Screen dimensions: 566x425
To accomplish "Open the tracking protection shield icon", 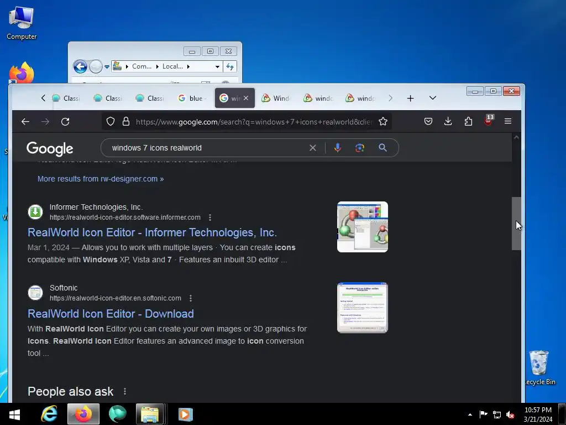I will [111, 121].
